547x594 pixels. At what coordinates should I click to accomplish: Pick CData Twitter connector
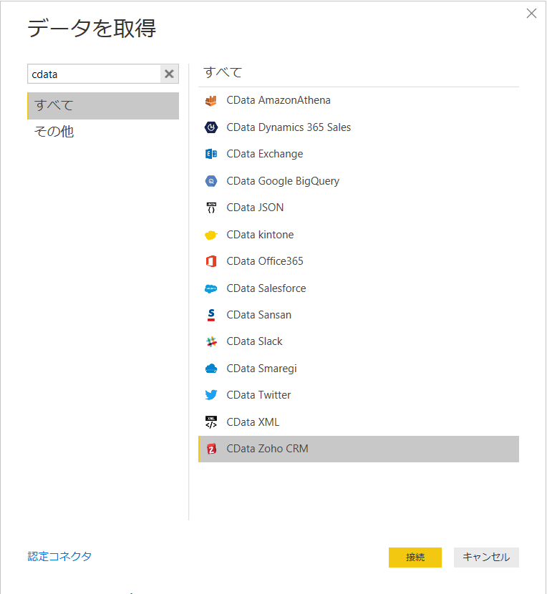(x=359, y=395)
